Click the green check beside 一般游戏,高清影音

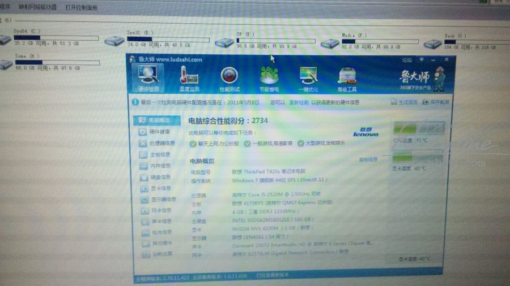click(x=247, y=144)
